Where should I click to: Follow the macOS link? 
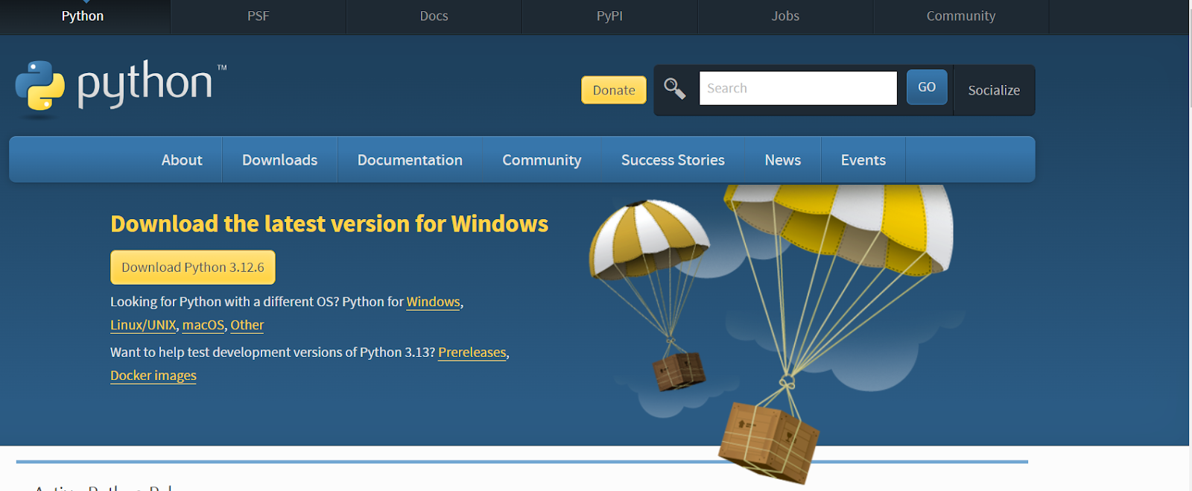[x=203, y=326]
